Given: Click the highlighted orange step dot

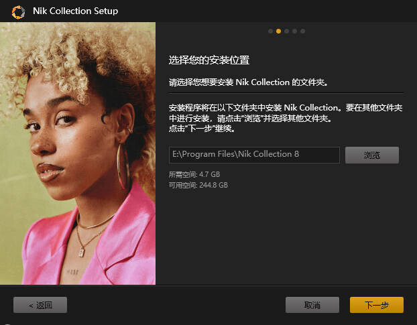Looking at the screenshot, I should point(278,31).
